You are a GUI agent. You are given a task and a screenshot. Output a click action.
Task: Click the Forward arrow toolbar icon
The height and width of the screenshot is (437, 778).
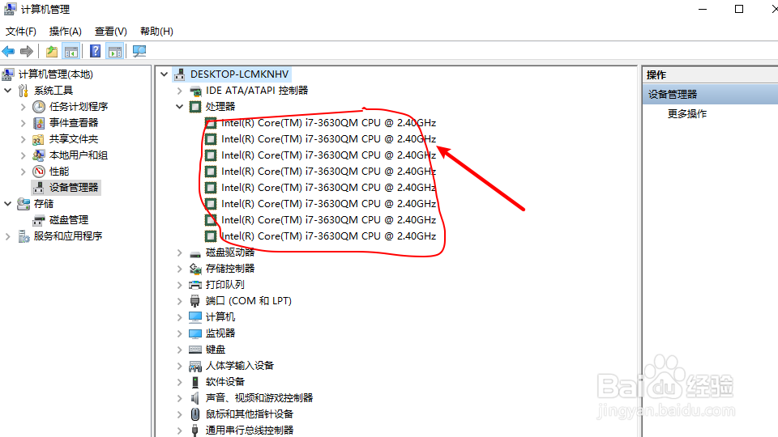[x=26, y=51]
